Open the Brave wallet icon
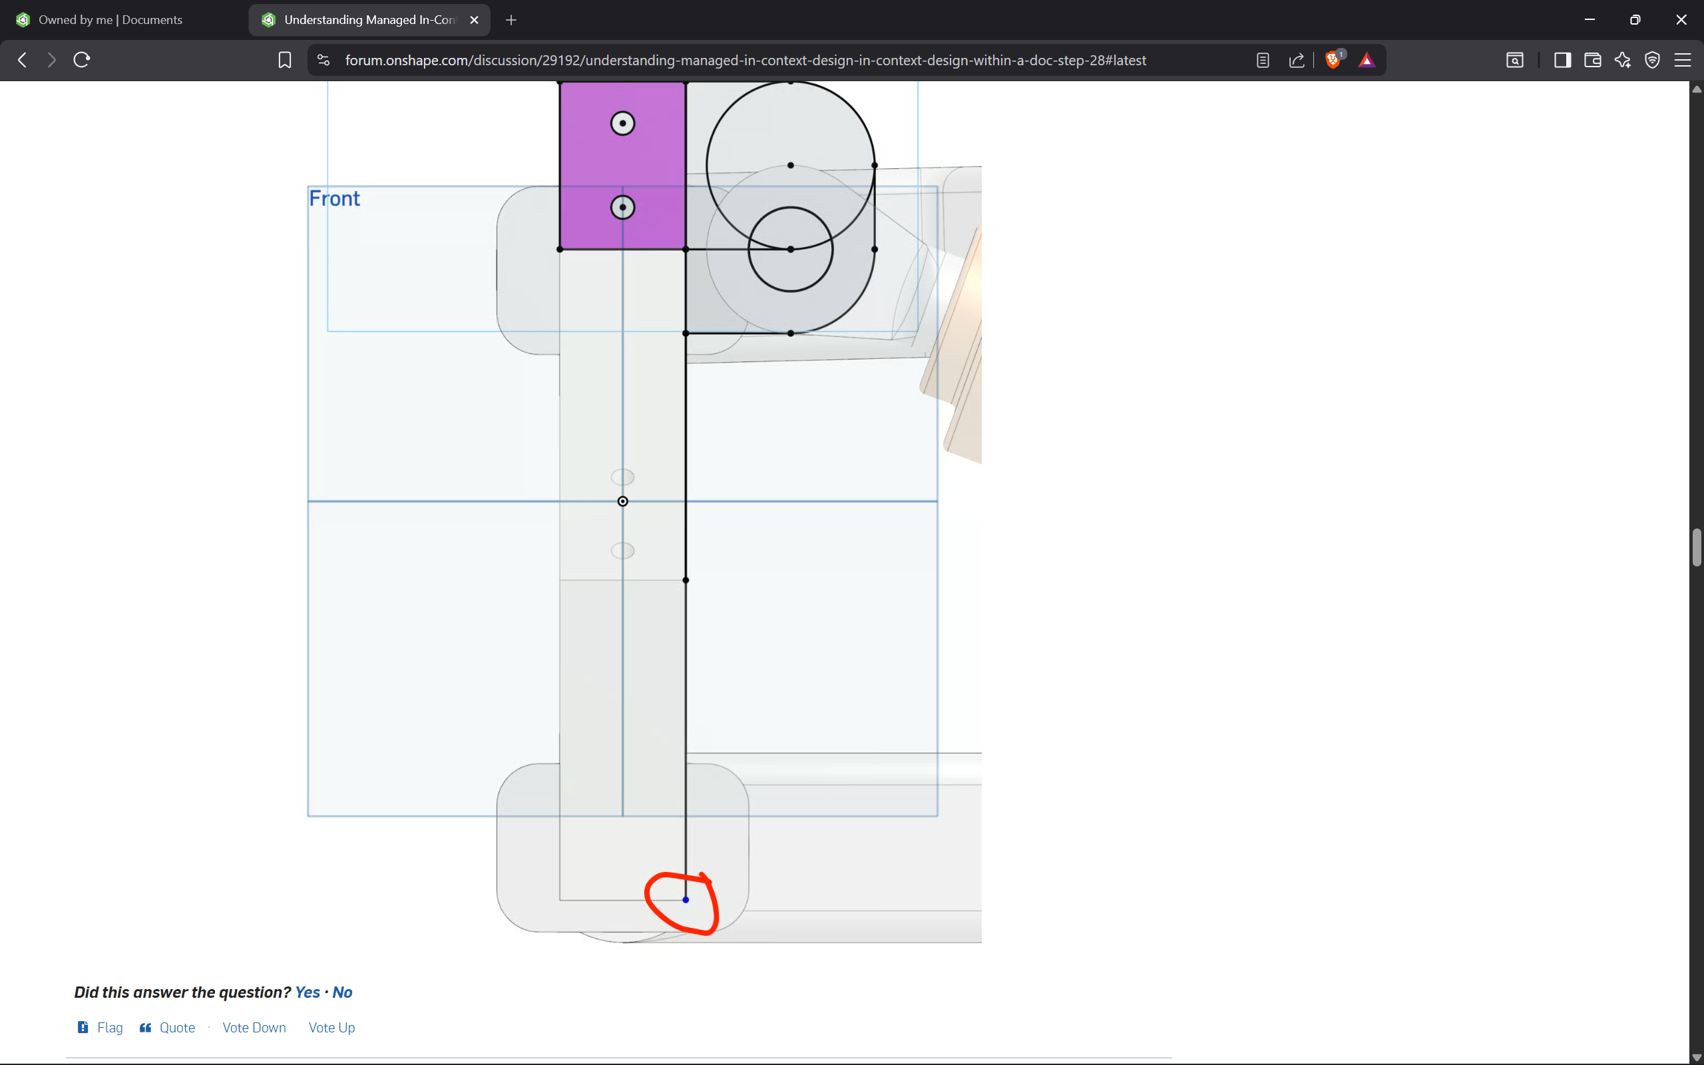 tap(1592, 60)
